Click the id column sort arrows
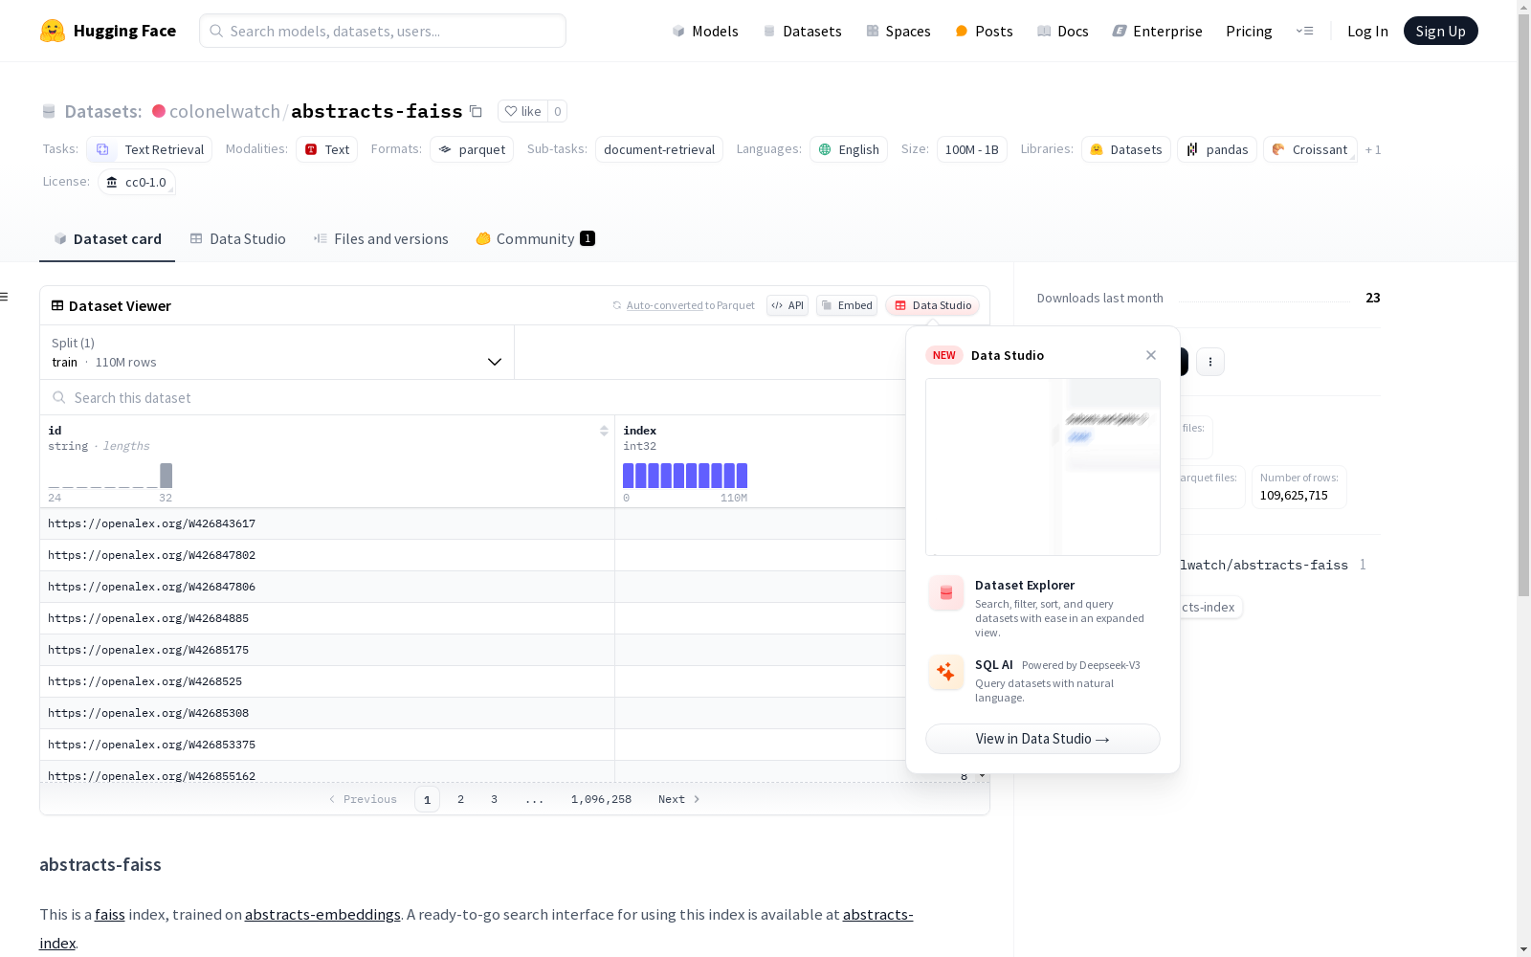This screenshot has width=1531, height=957. [x=604, y=431]
